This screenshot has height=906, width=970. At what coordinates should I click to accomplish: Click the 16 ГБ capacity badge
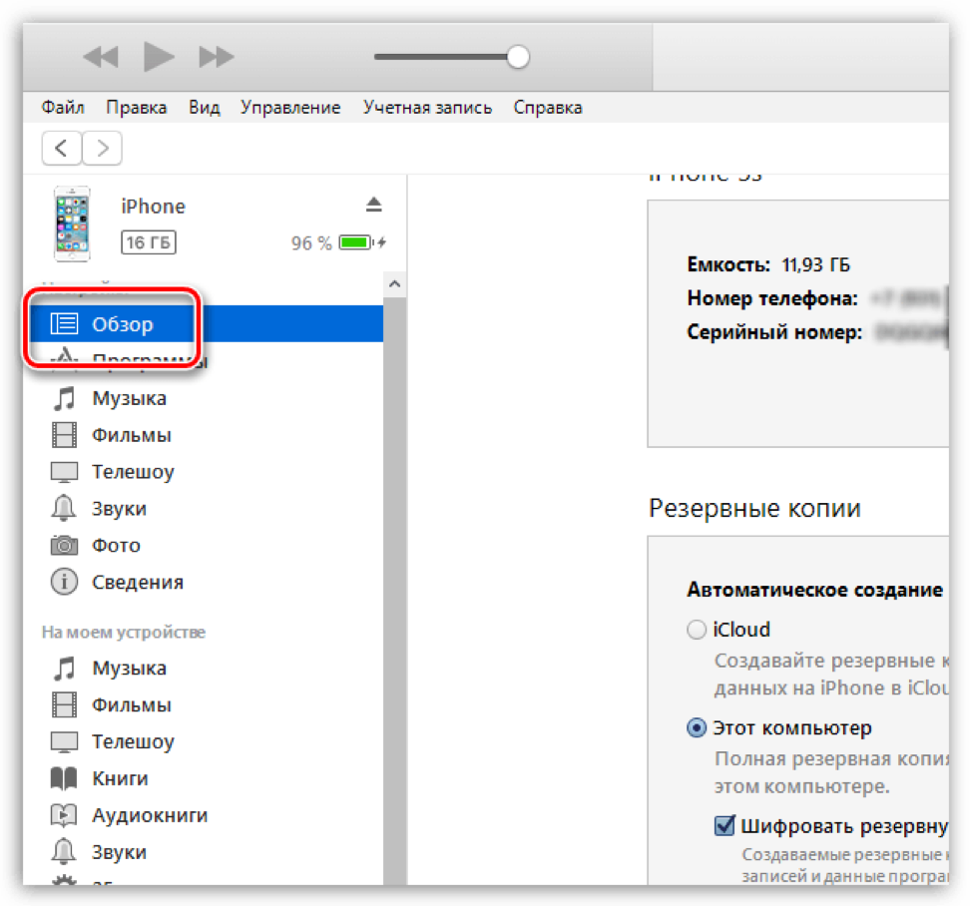point(149,242)
